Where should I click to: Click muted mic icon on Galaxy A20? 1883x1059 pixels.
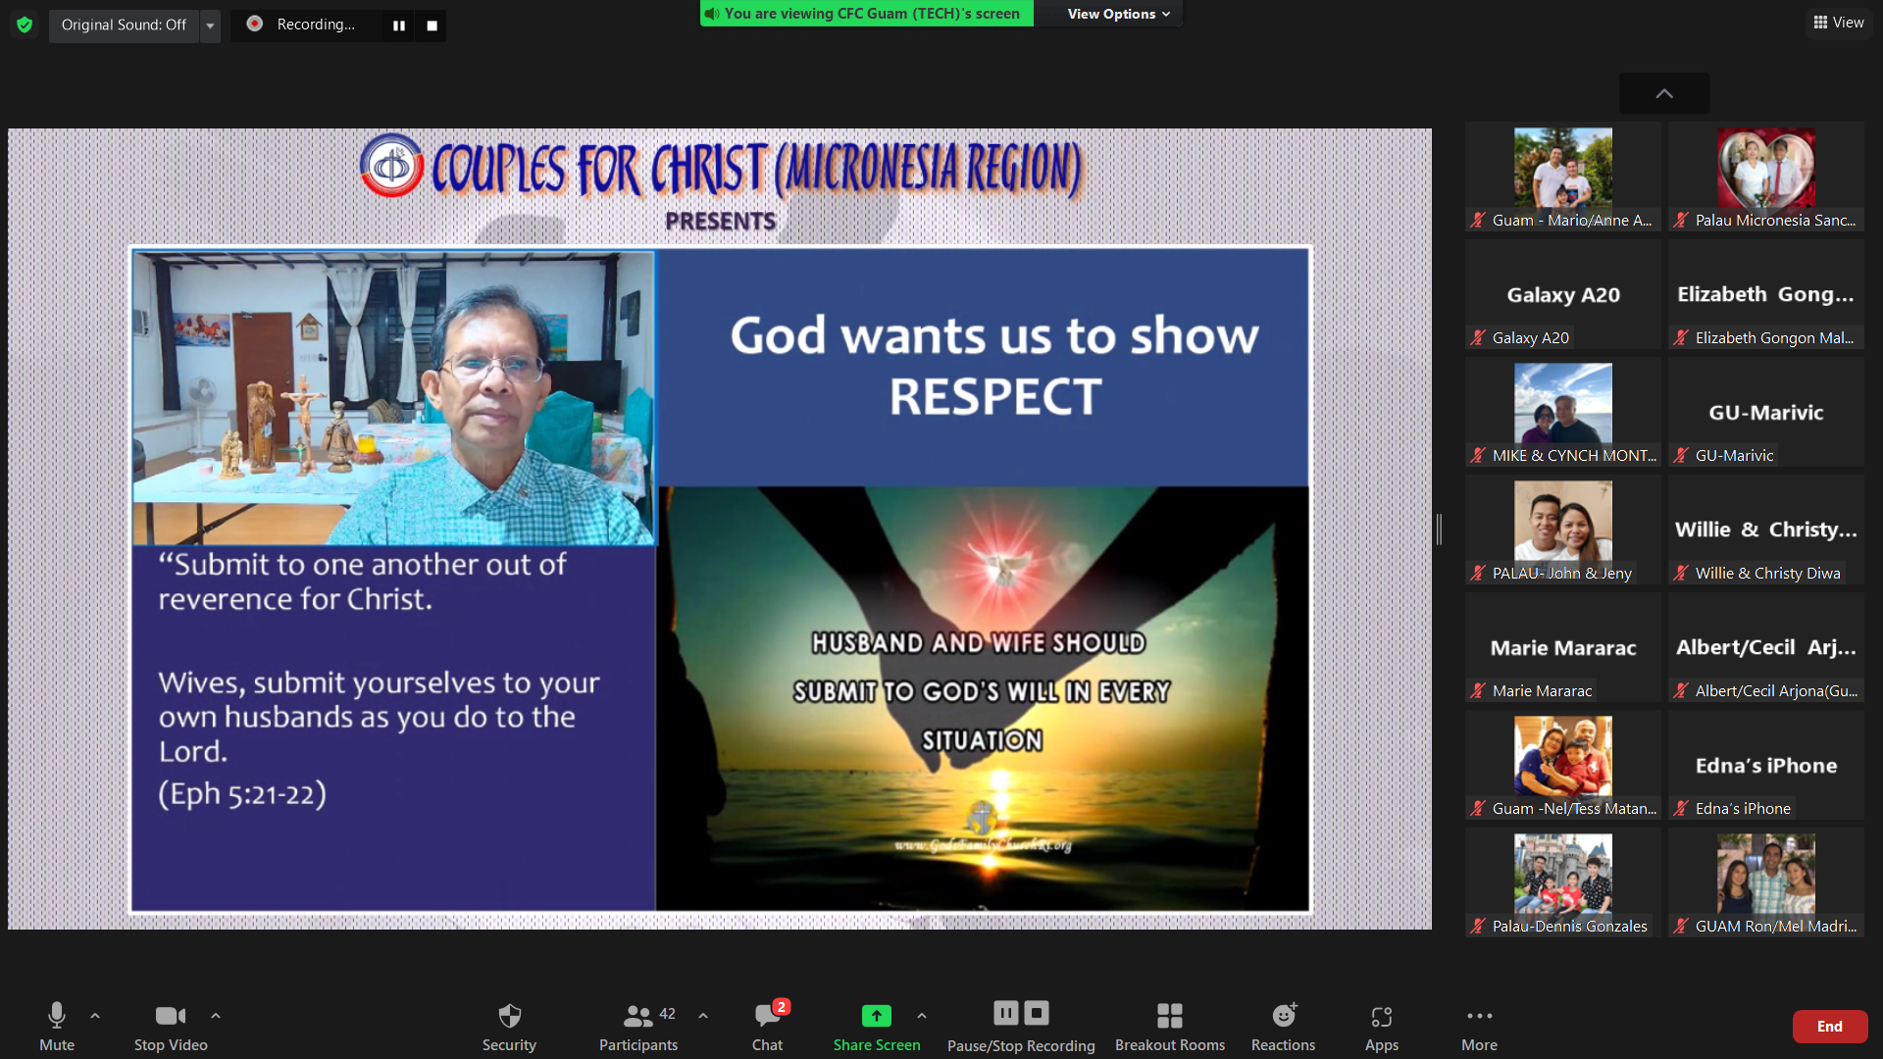[1478, 338]
